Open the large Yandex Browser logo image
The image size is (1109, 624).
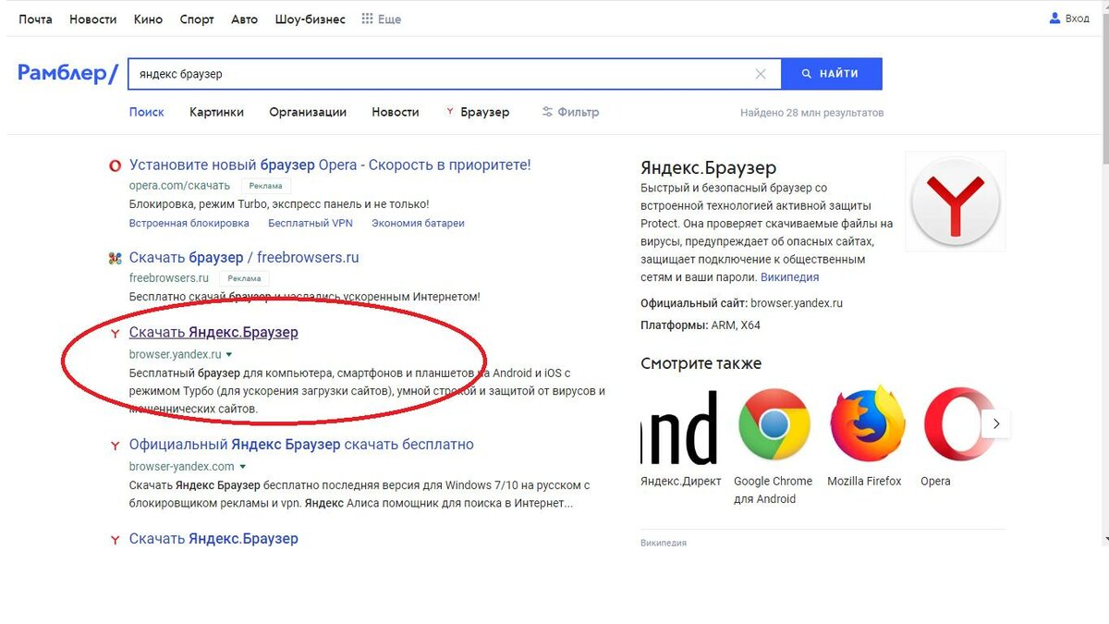[955, 201]
